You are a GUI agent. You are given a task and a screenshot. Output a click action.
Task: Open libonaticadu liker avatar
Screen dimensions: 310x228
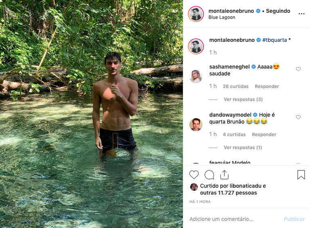tap(194, 186)
